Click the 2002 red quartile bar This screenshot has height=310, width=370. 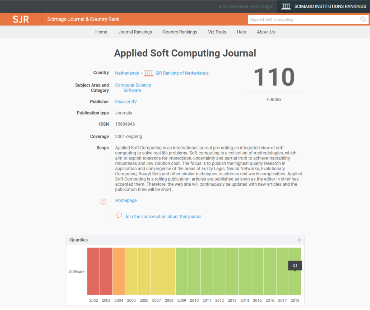(93, 271)
